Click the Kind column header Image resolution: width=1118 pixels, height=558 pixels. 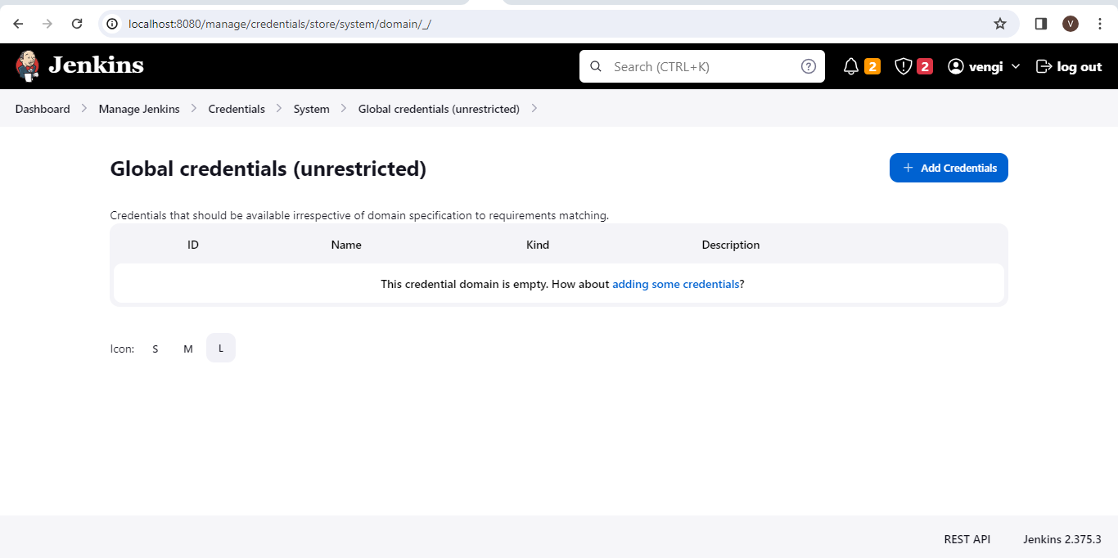pos(538,245)
